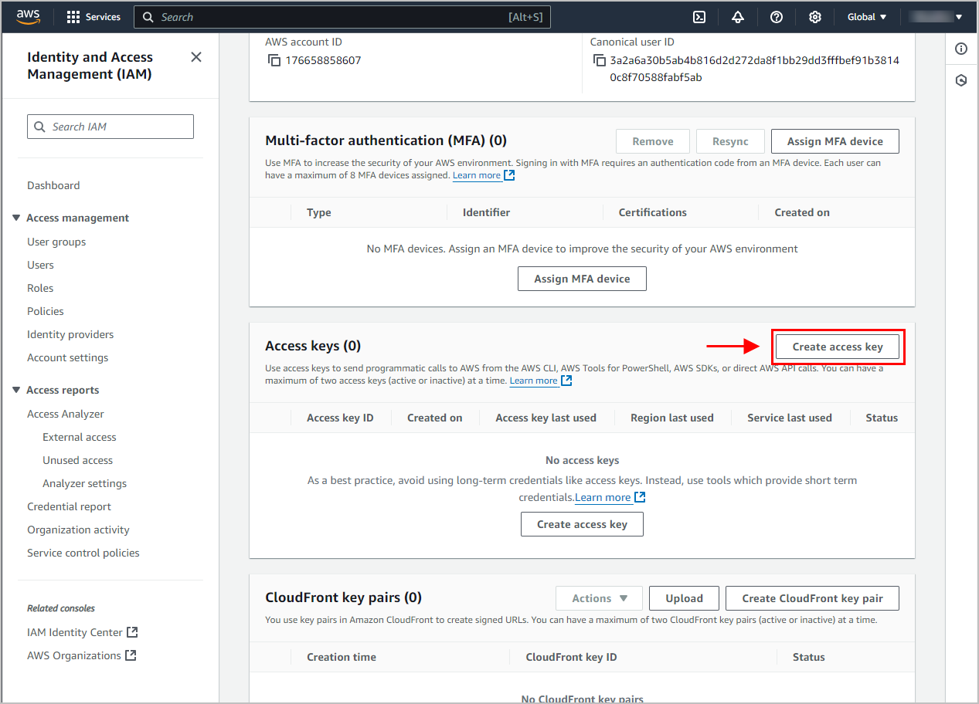The height and width of the screenshot is (704, 979).
Task: Open the help question mark icon
Action: pyautogui.click(x=776, y=17)
